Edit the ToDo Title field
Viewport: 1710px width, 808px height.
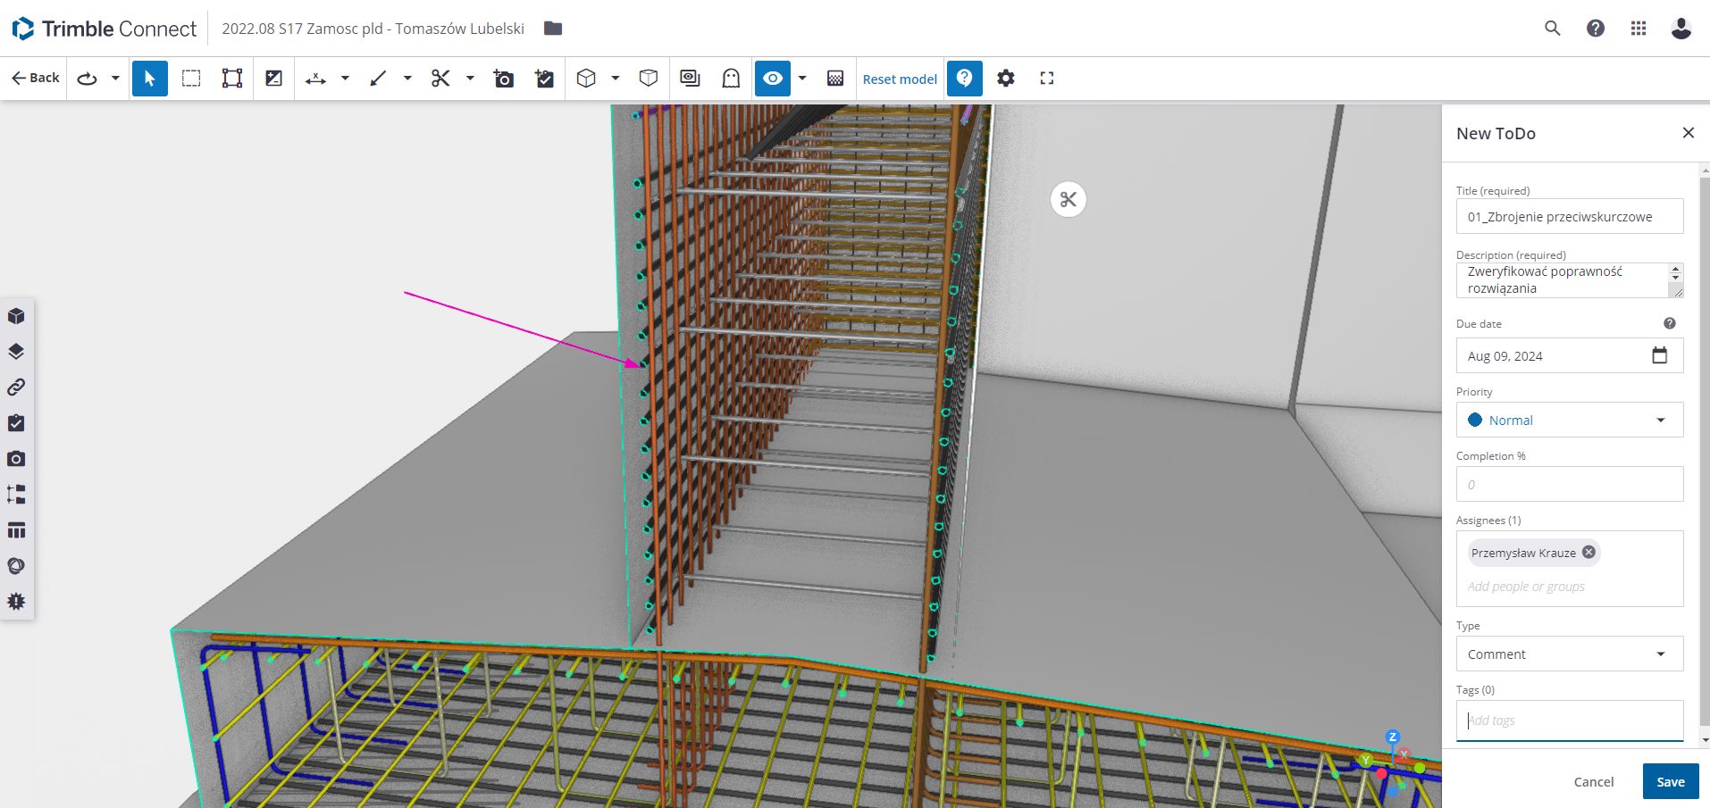point(1570,217)
